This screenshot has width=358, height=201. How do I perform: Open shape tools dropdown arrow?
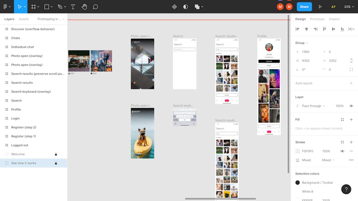coord(51,7)
